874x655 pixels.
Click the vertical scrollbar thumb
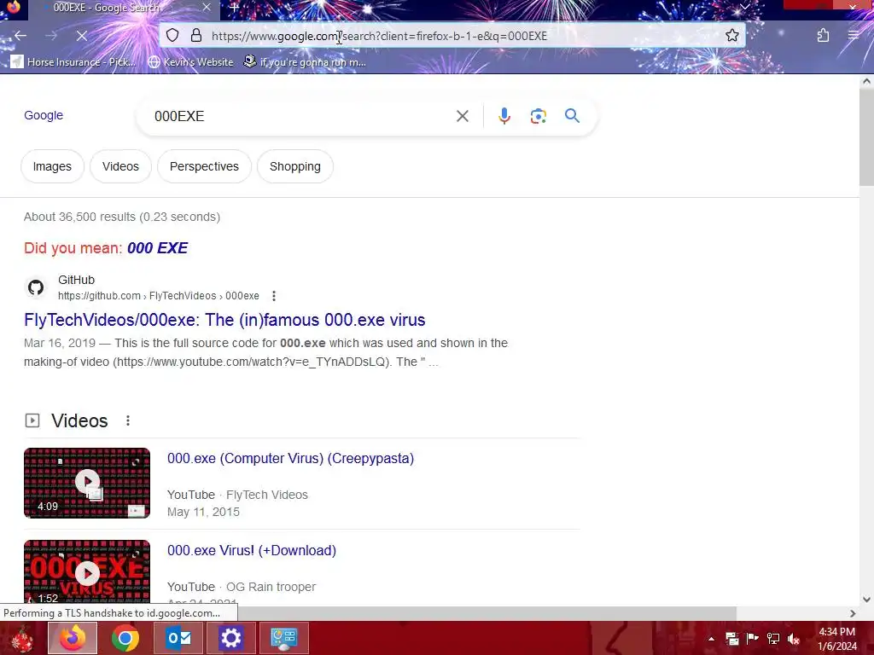click(x=866, y=137)
